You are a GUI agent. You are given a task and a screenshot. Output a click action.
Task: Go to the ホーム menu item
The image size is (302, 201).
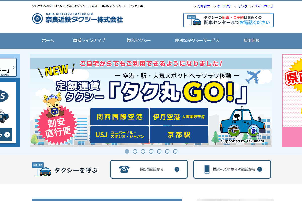coord(48,40)
